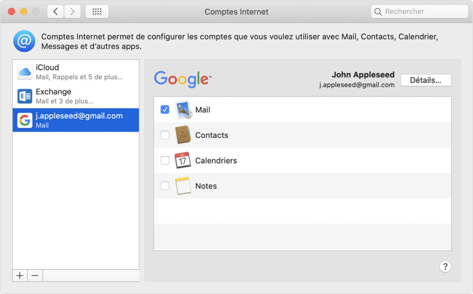
Task: Click the back navigation arrow
Action: [x=55, y=11]
